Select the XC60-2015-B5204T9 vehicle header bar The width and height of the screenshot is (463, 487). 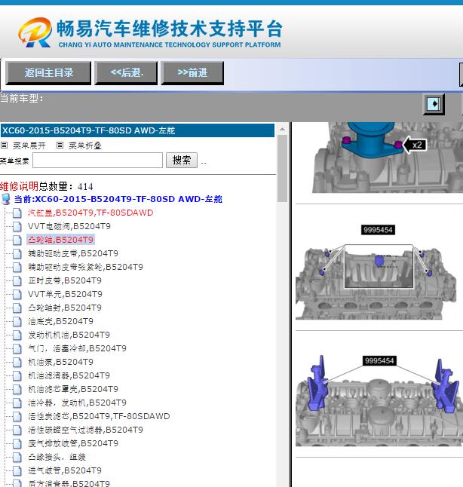click(137, 130)
